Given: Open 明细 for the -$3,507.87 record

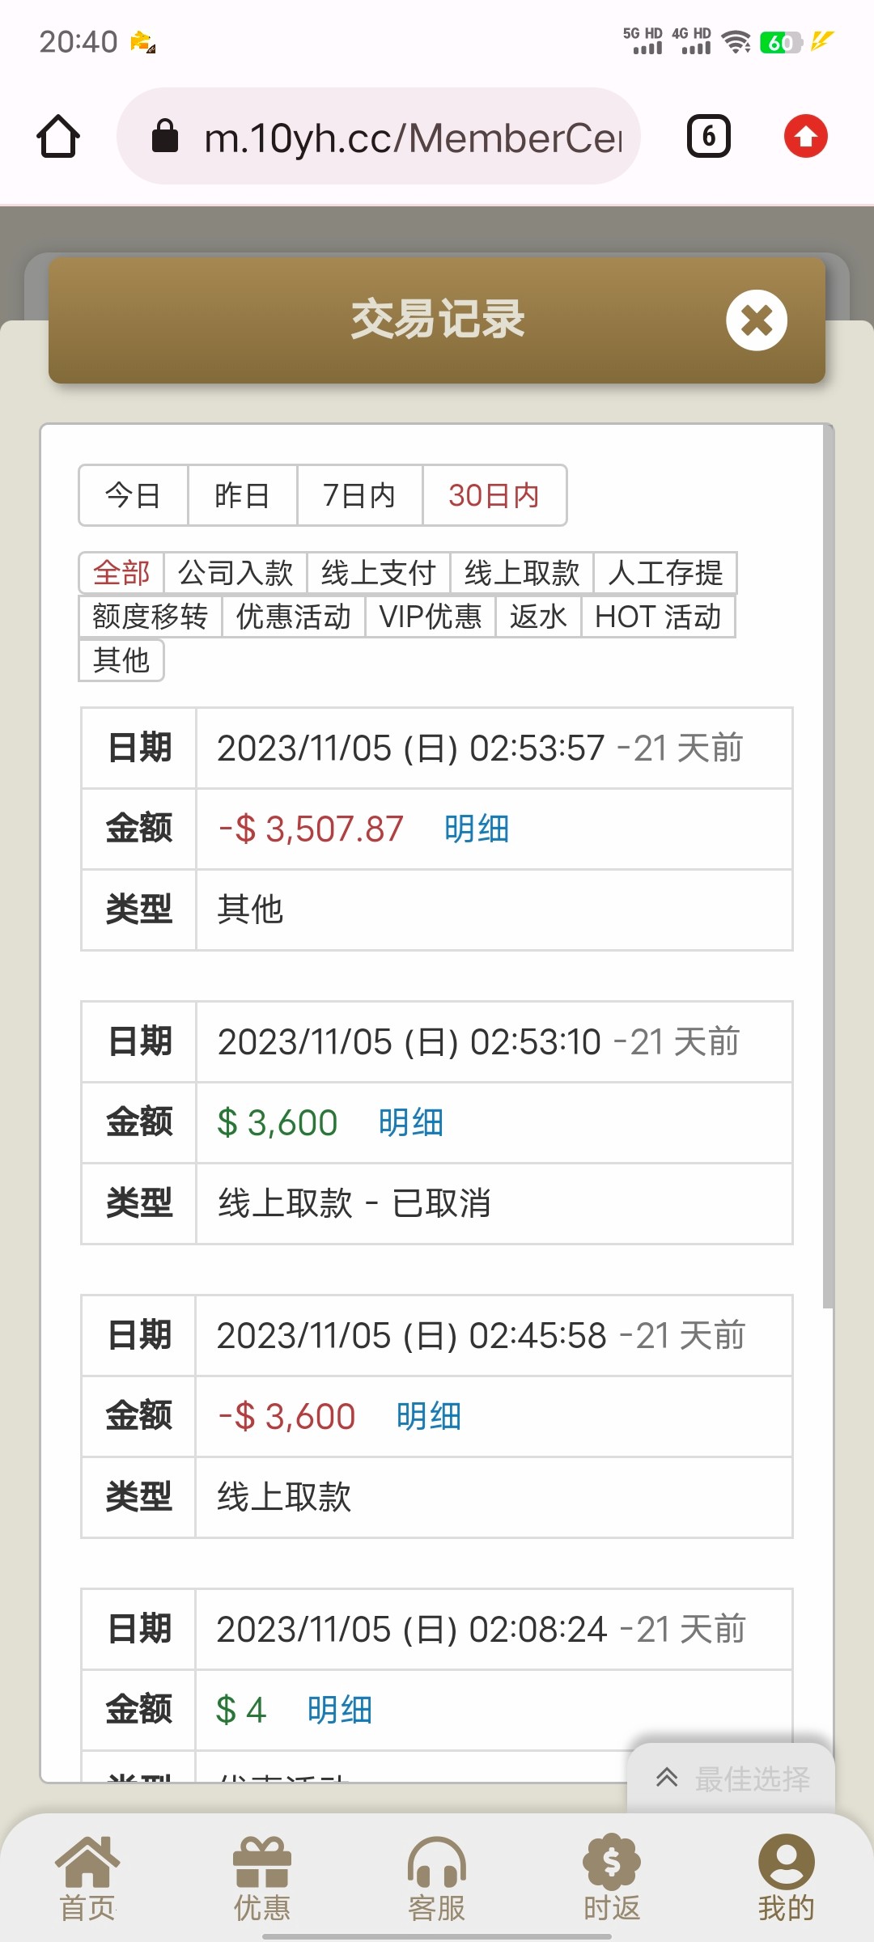Looking at the screenshot, I should [477, 829].
